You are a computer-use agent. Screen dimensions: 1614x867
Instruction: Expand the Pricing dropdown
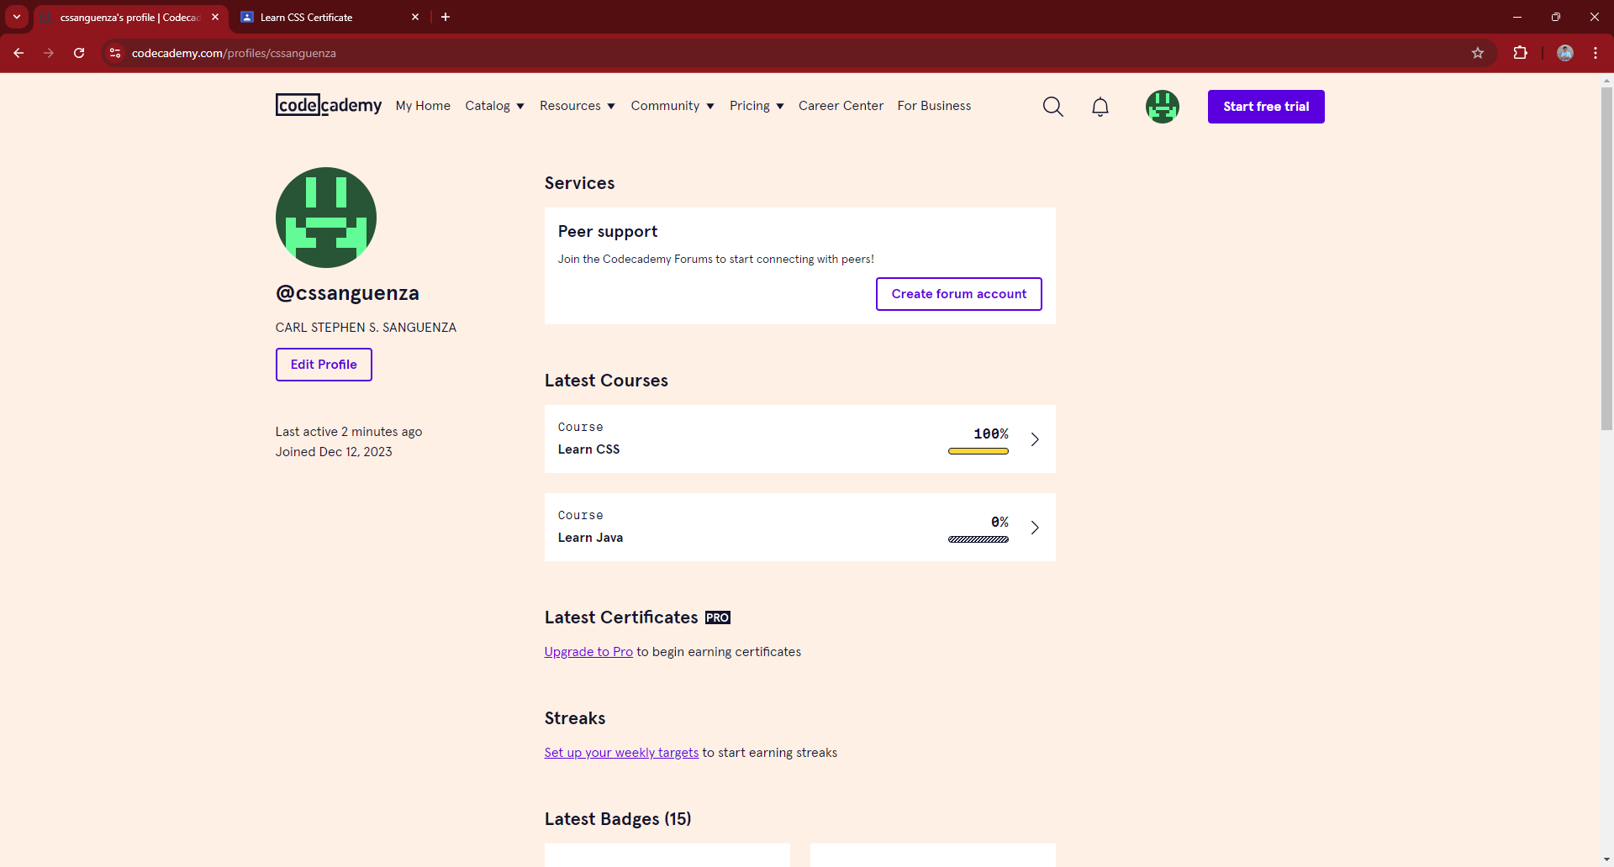(757, 106)
